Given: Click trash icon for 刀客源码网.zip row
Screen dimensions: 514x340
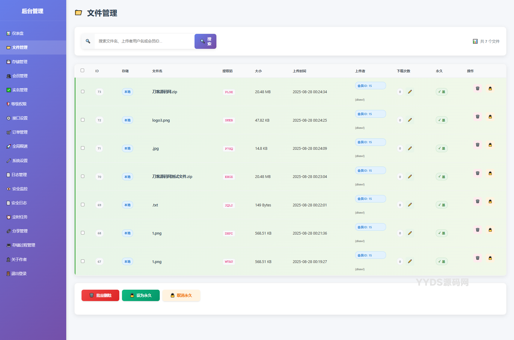Looking at the screenshot, I should (x=477, y=89).
